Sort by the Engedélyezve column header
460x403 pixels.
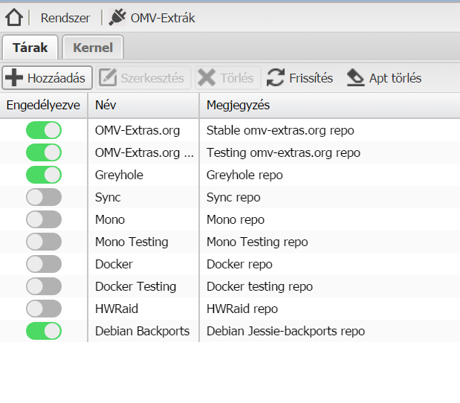43,106
